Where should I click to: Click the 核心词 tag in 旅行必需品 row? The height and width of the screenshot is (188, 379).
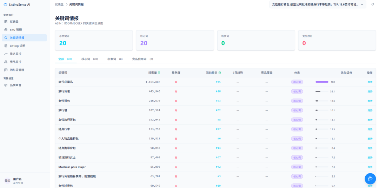click(297, 82)
